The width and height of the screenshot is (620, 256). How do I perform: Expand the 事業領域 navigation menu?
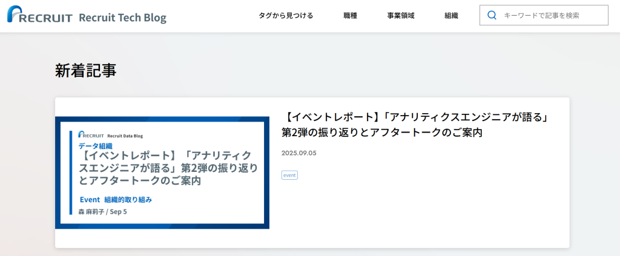(400, 16)
